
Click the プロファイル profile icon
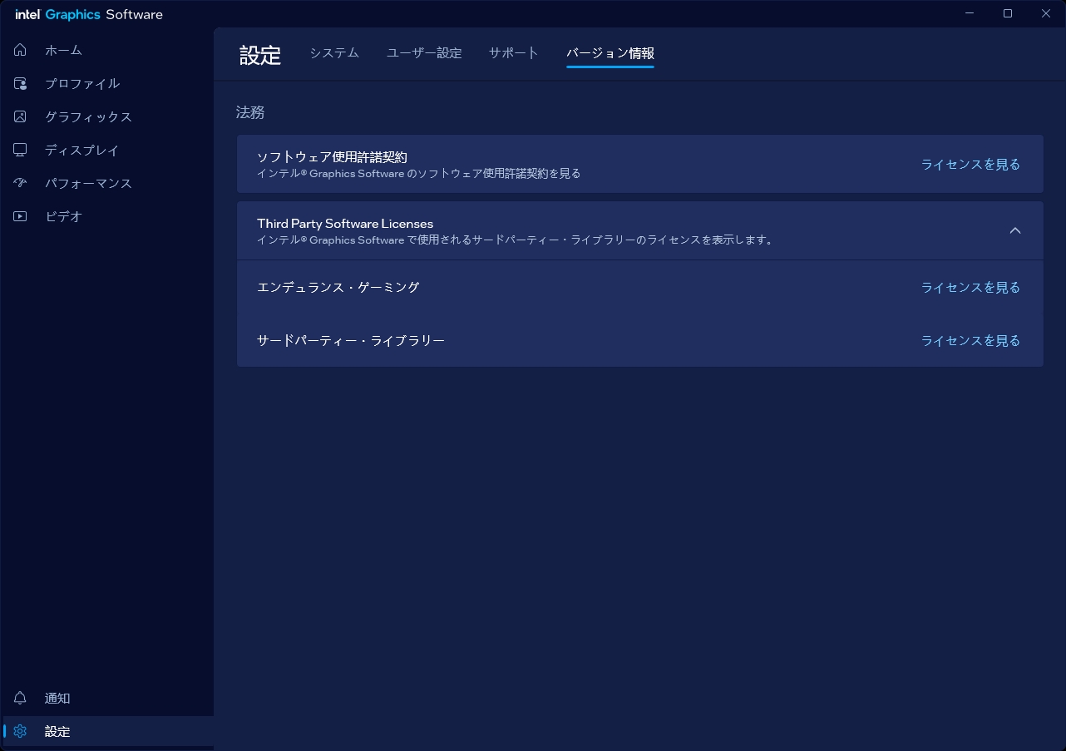click(21, 83)
